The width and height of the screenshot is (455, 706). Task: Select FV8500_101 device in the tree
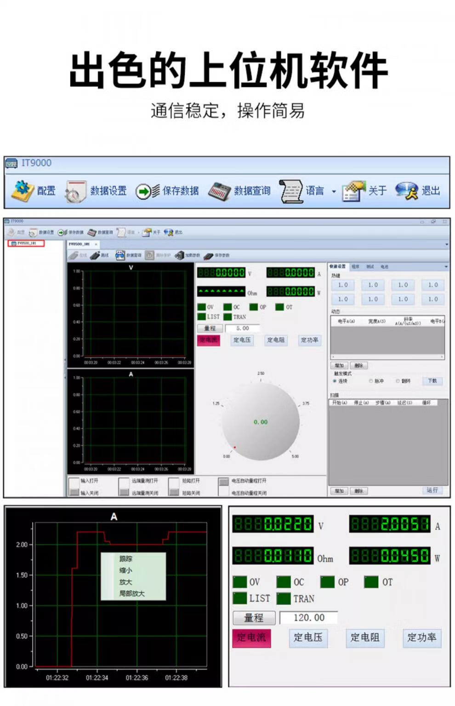(26, 243)
